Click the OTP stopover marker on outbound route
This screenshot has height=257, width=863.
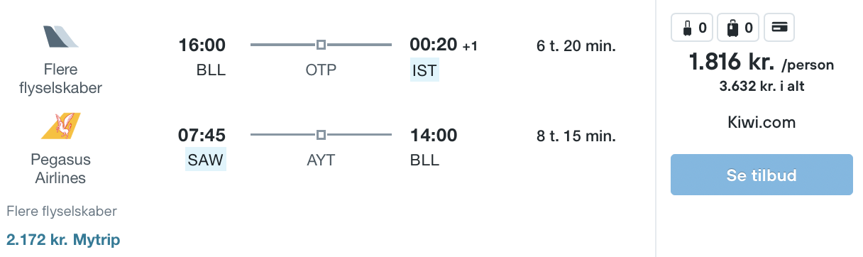321,45
